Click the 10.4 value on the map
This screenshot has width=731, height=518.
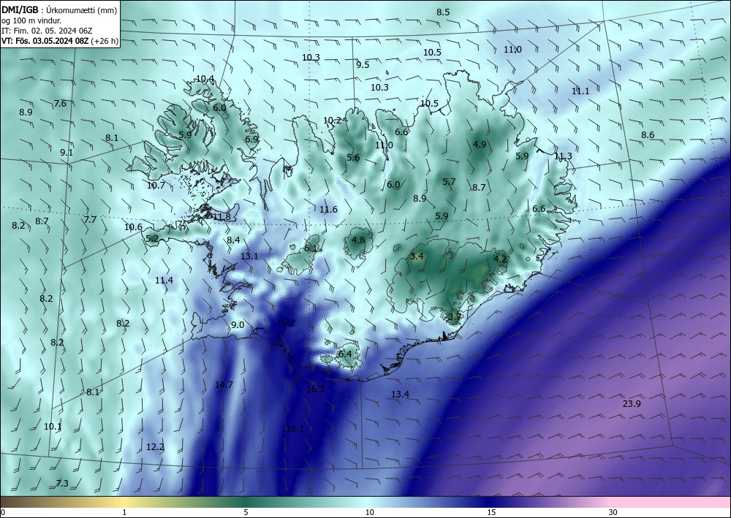tap(205, 79)
